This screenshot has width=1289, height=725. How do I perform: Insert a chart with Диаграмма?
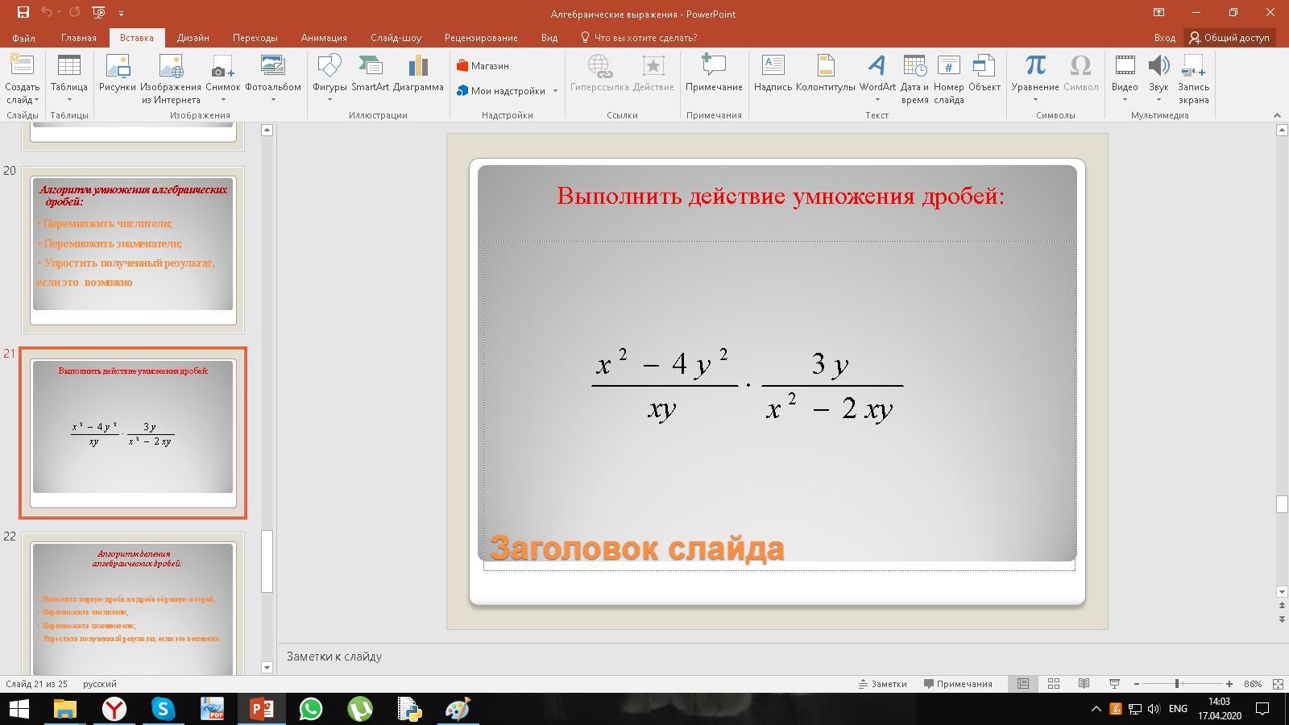pyautogui.click(x=418, y=73)
